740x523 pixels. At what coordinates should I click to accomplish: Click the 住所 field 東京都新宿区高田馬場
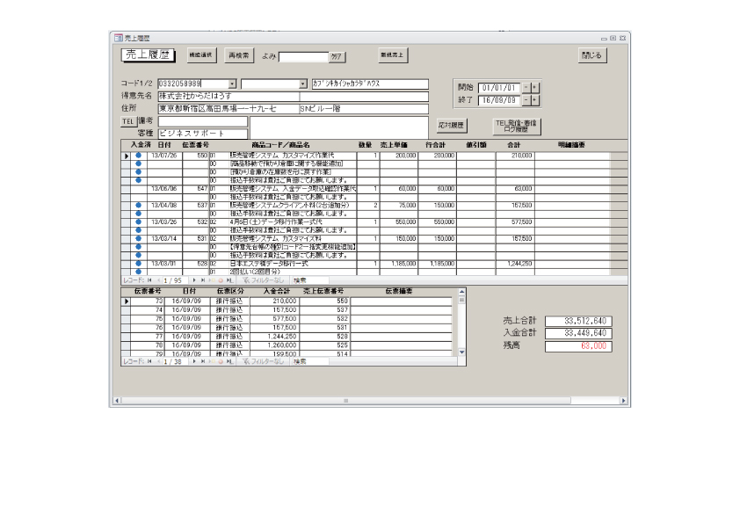click(229, 109)
